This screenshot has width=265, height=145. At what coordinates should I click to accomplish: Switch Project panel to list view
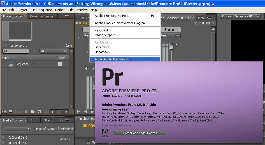4,112
